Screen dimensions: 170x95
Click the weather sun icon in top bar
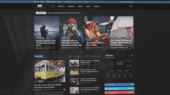pos(35,2)
